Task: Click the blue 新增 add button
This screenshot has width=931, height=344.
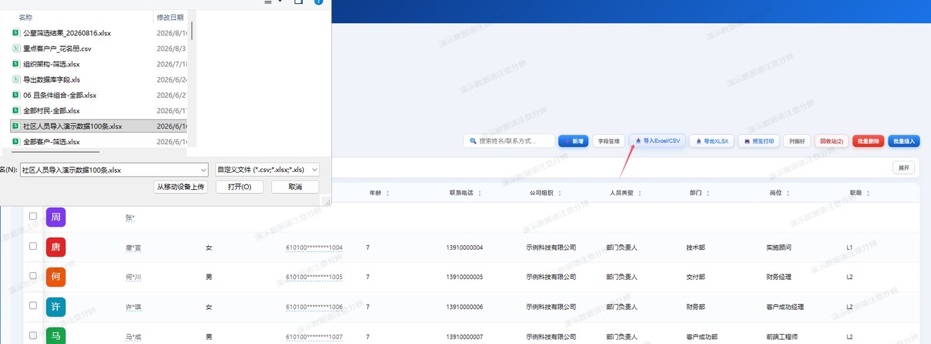Action: click(573, 141)
